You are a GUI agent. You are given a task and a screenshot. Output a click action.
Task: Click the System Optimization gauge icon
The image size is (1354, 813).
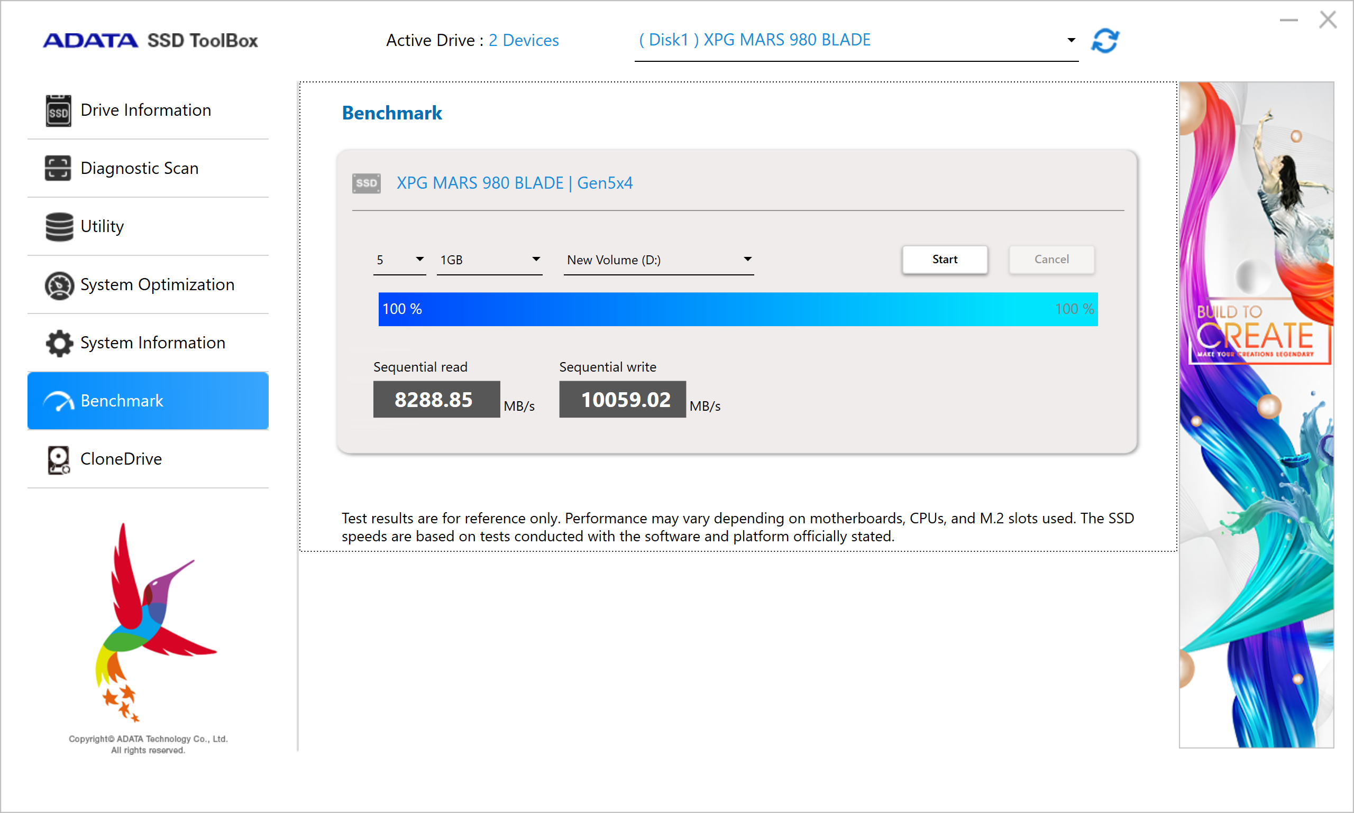[59, 285]
